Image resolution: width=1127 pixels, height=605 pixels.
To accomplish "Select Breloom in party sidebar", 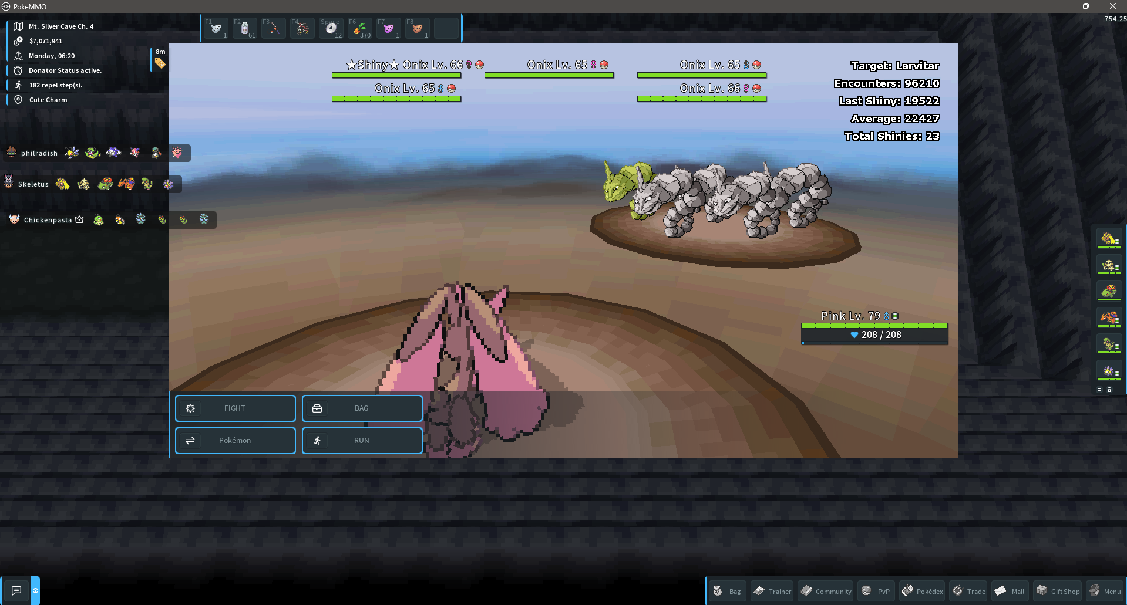I will click(1109, 344).
